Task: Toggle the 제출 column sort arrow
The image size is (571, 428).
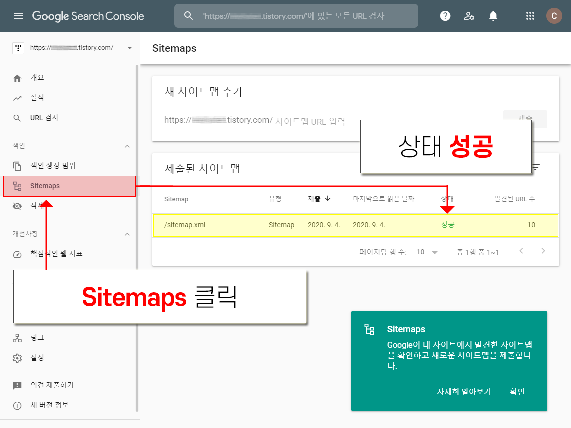Action: coord(328,198)
